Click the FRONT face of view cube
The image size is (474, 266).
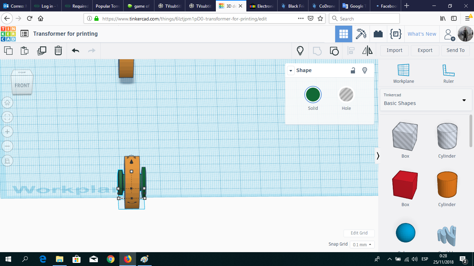point(22,85)
